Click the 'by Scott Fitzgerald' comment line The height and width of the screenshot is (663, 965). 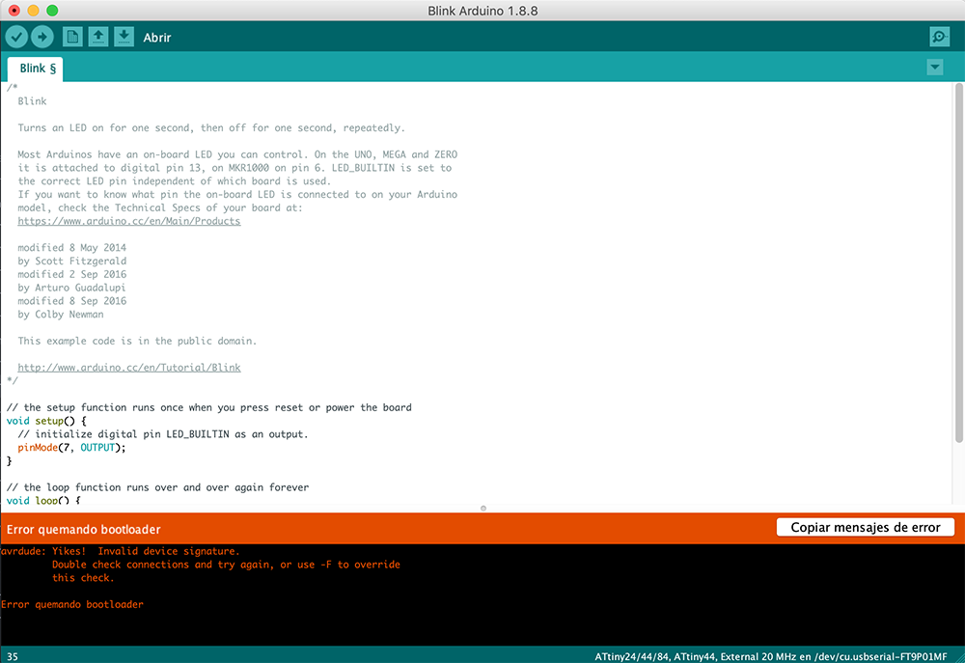(71, 261)
